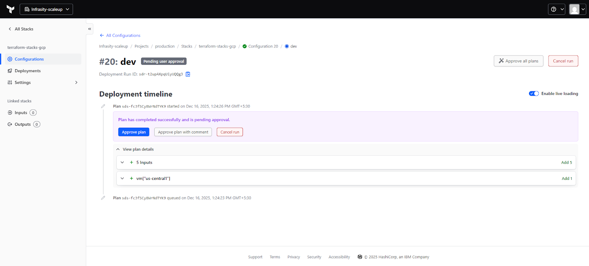Open the Infrasity-scaleup organization dropdown
The width and height of the screenshot is (589, 266).
(46, 9)
